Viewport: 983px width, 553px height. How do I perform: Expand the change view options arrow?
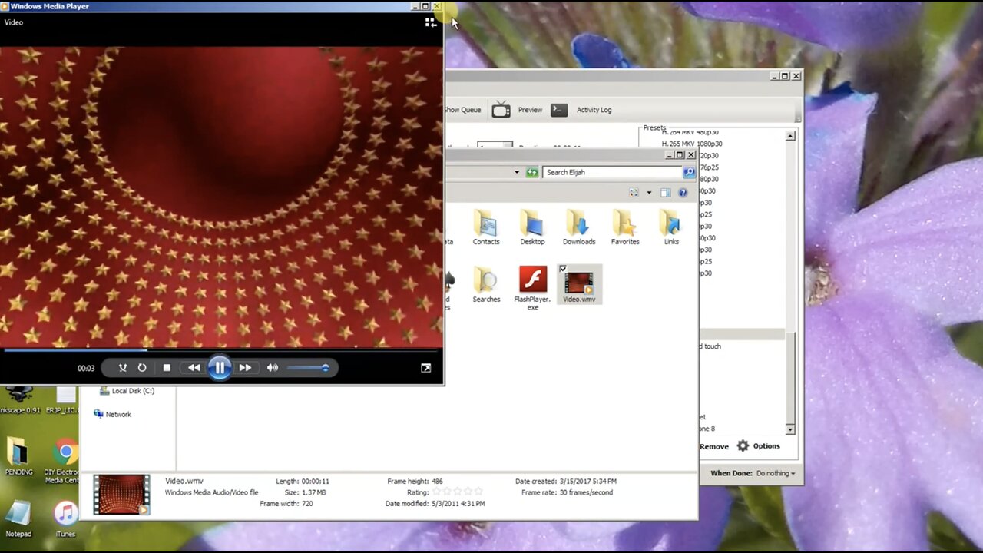tap(649, 193)
